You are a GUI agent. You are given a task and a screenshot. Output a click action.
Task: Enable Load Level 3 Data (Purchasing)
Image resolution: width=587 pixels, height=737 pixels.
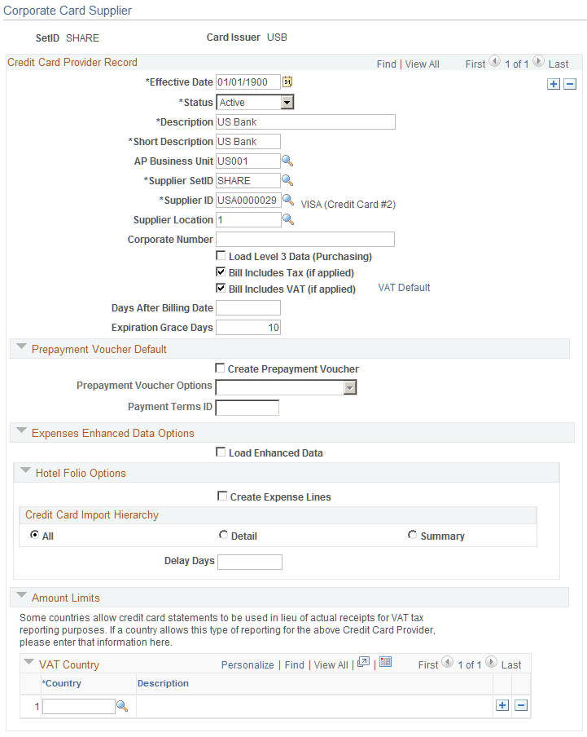[x=221, y=256]
